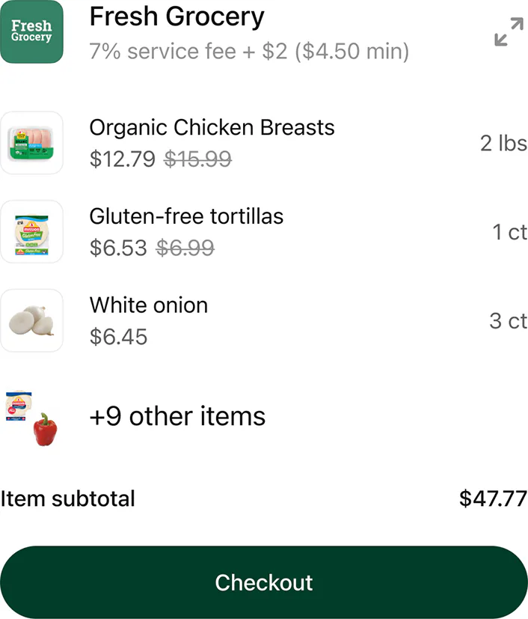The image size is (528, 619).
Task: Select the Organic Chicken Breasts item name
Action: point(212,128)
